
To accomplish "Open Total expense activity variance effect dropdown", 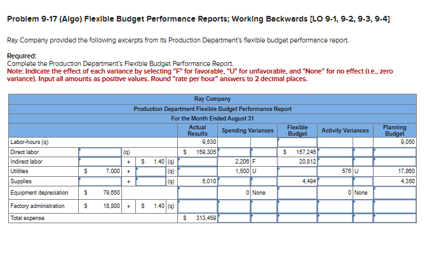I will (363, 218).
